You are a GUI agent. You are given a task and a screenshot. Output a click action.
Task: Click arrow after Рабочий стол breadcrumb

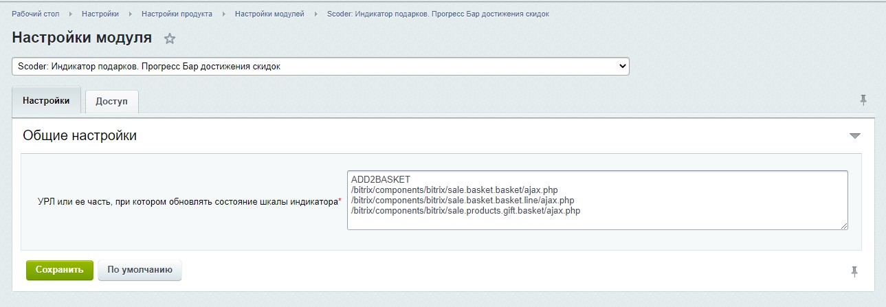tap(71, 14)
